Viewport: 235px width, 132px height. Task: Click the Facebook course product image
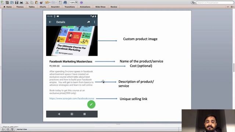pyautogui.click(x=72, y=41)
